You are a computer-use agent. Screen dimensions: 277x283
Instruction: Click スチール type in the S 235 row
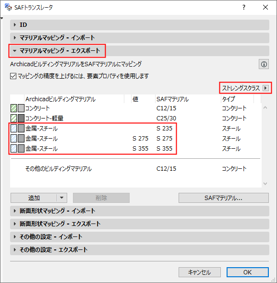(231, 129)
